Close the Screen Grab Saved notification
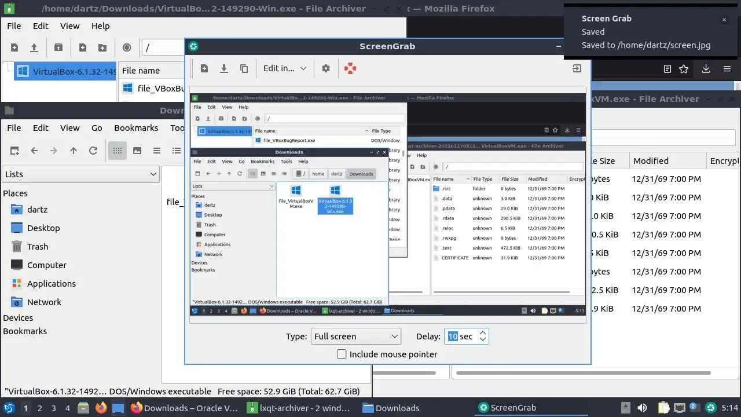Screen dimensions: 741x417 pos(724,20)
